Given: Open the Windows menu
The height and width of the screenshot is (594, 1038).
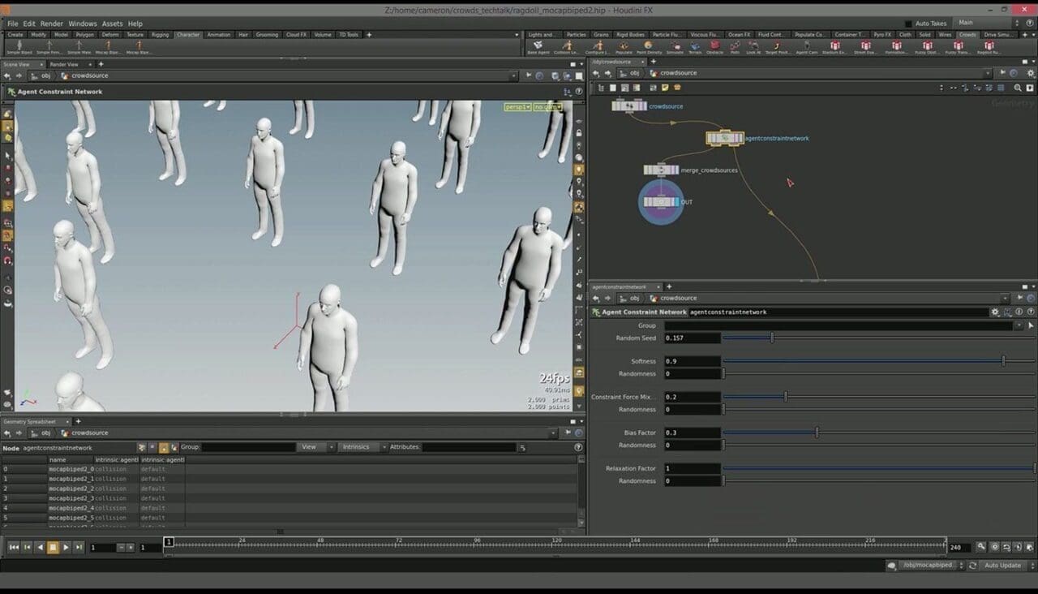Looking at the screenshot, I should pos(82,24).
